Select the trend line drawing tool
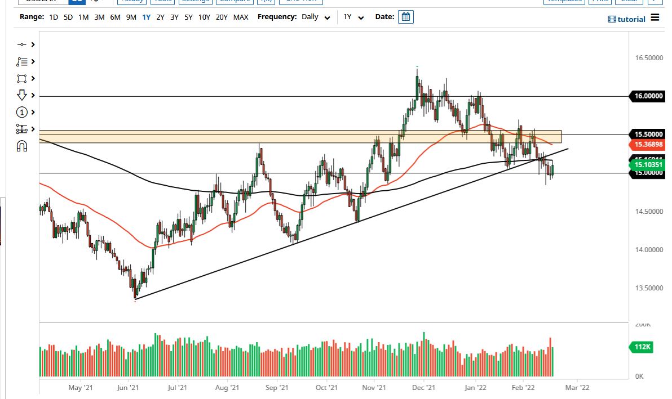The width and height of the screenshot is (672, 399). point(23,44)
